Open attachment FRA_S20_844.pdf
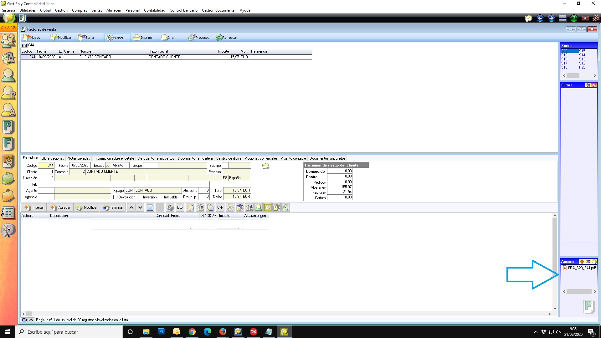Image resolution: width=601 pixels, height=338 pixels. pos(579,268)
